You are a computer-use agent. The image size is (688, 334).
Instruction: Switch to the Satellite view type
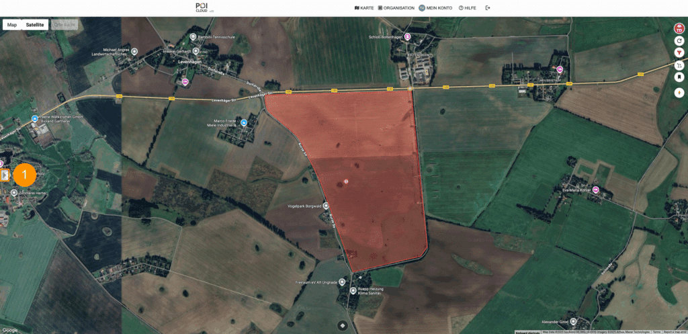point(35,24)
